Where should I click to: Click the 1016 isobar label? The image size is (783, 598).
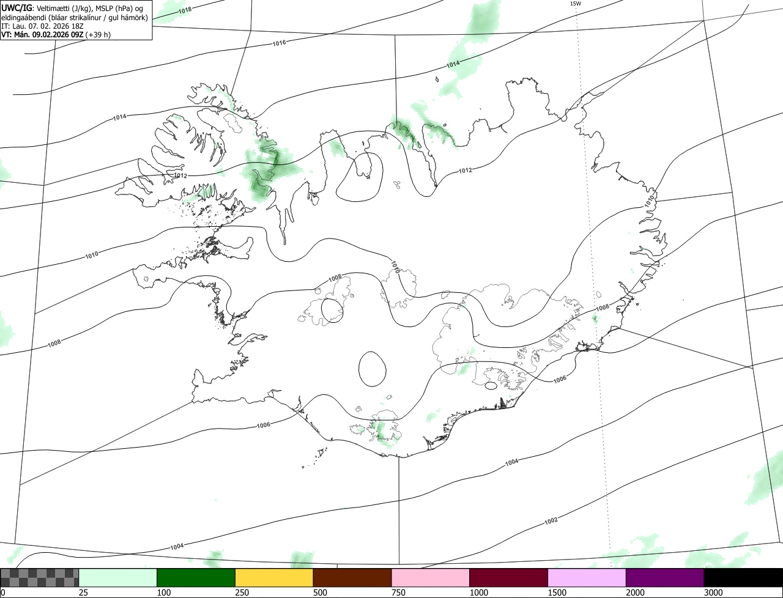280,43
